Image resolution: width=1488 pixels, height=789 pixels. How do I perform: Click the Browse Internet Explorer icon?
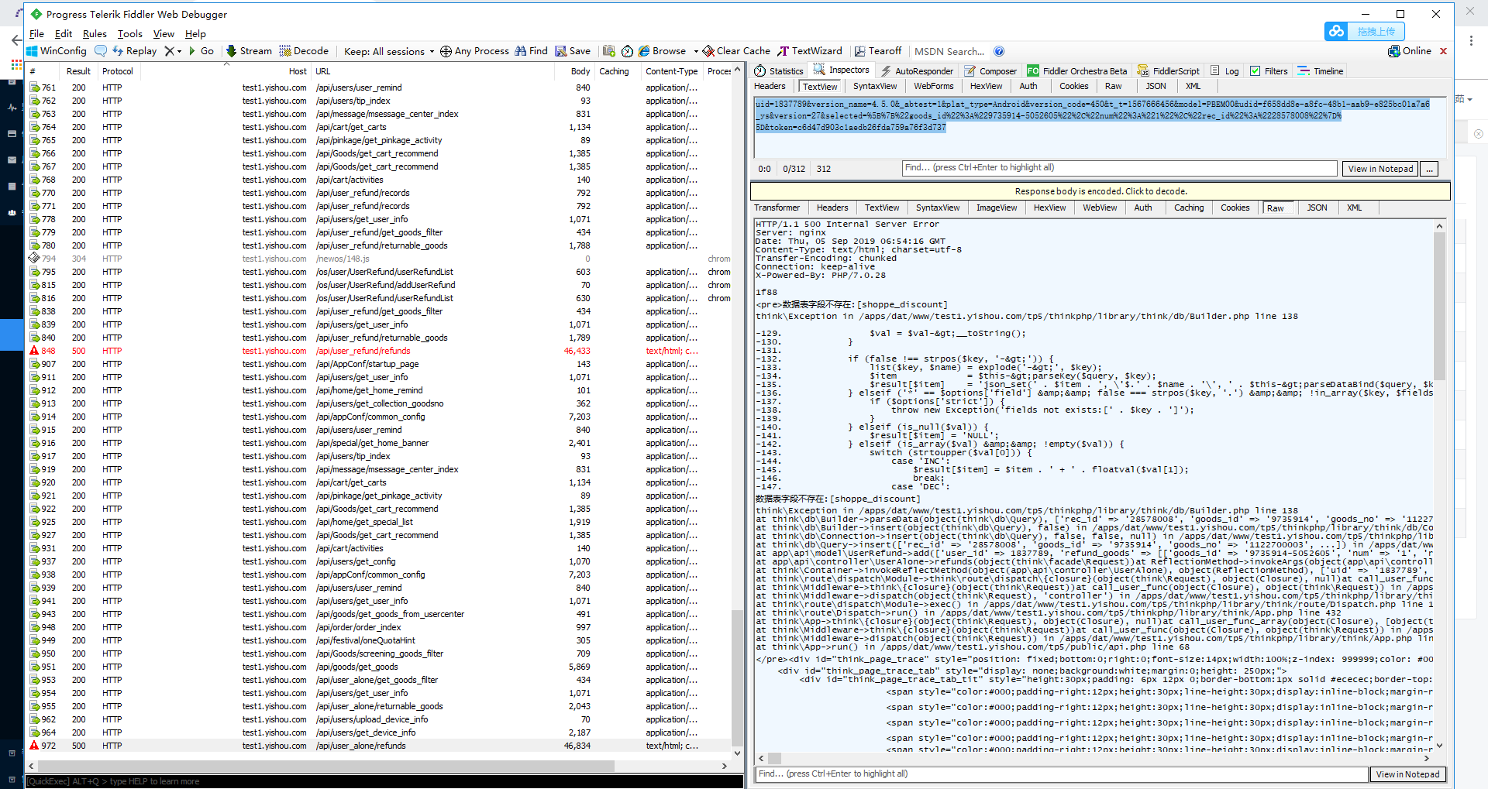click(x=644, y=51)
